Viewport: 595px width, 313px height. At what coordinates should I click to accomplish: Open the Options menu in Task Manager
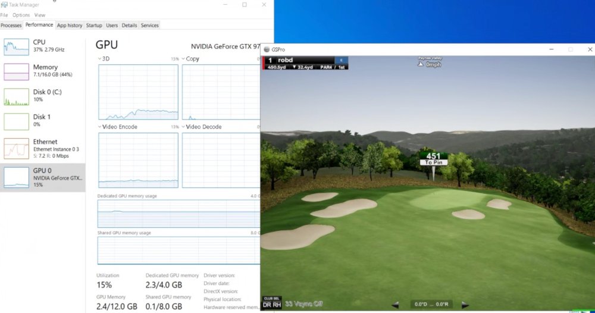[x=21, y=15]
